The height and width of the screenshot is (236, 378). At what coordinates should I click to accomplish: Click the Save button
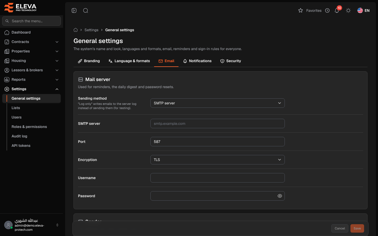tap(357, 228)
